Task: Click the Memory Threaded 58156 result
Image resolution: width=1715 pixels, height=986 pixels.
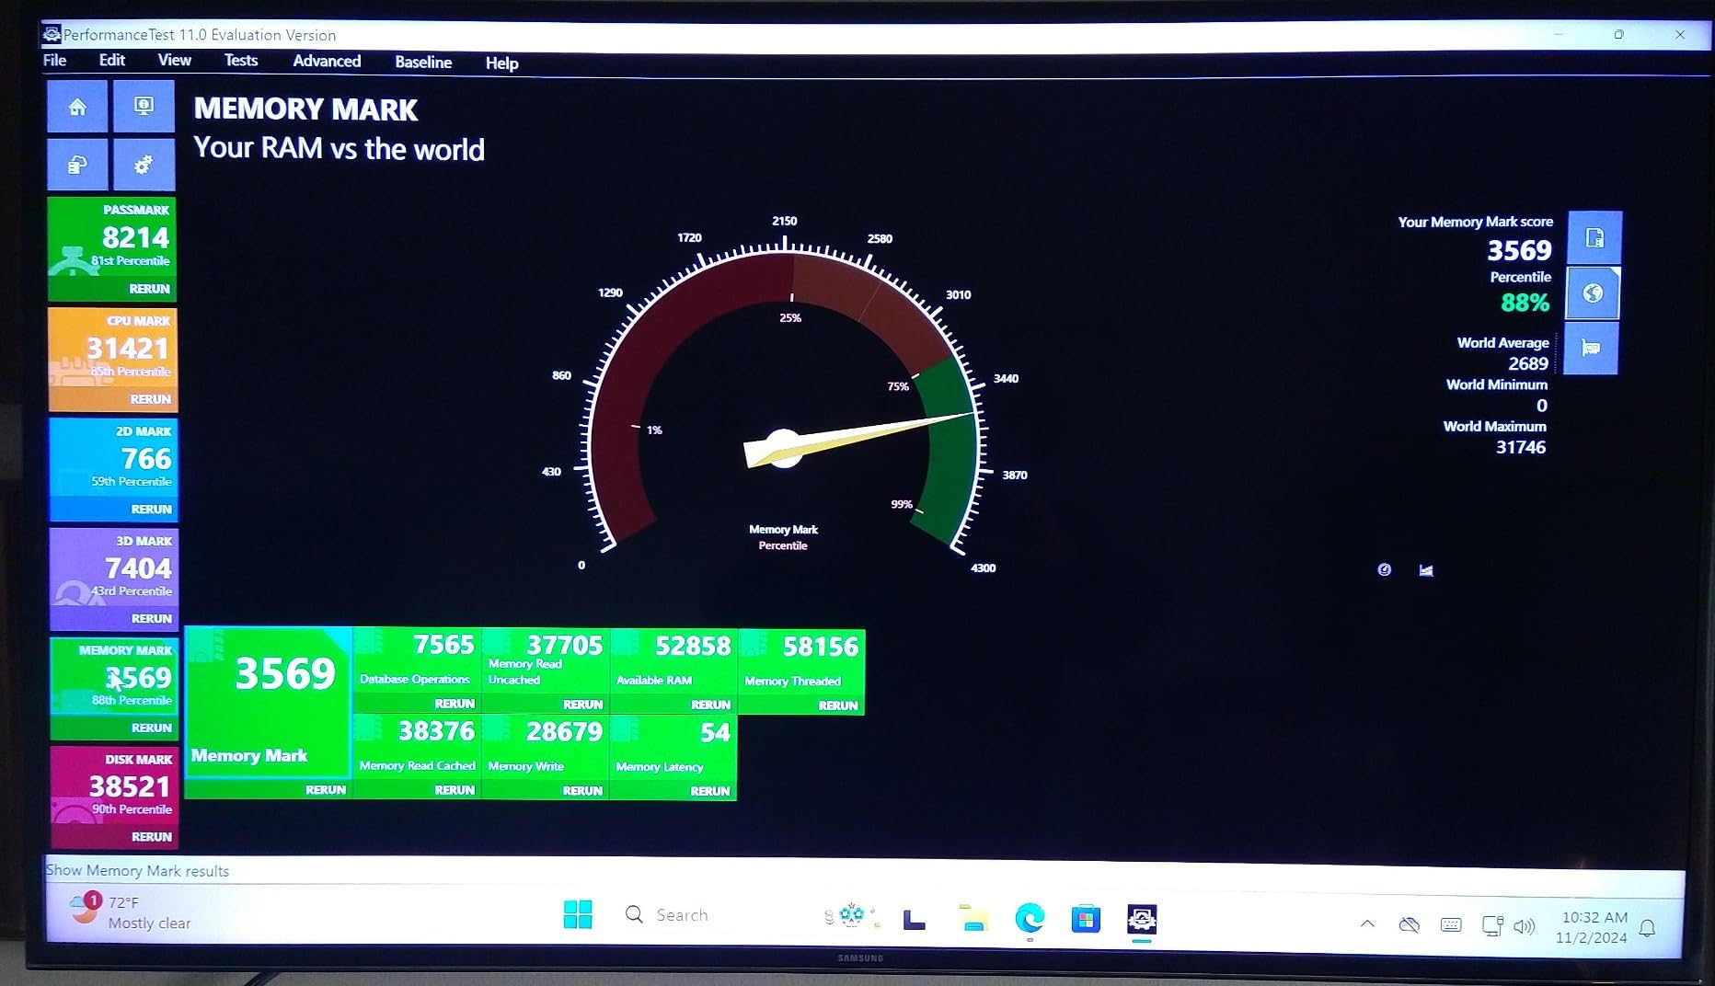Action: [801, 663]
